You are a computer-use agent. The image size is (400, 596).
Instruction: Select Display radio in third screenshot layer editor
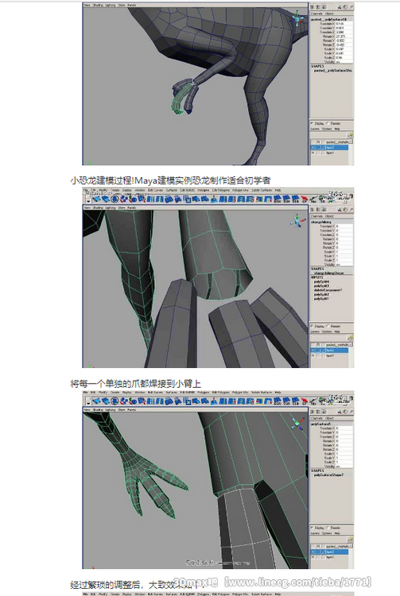tap(313, 528)
